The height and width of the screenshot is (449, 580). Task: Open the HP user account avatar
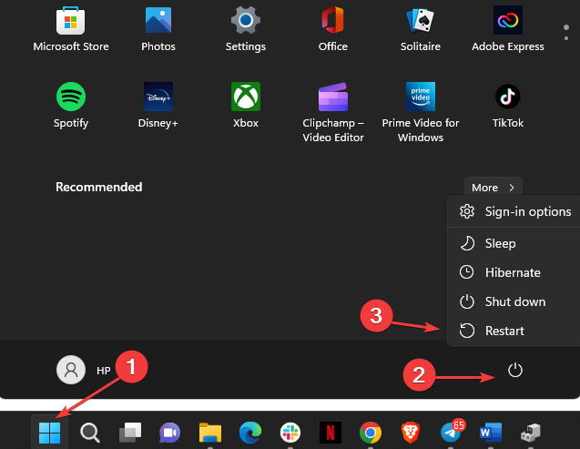point(71,370)
